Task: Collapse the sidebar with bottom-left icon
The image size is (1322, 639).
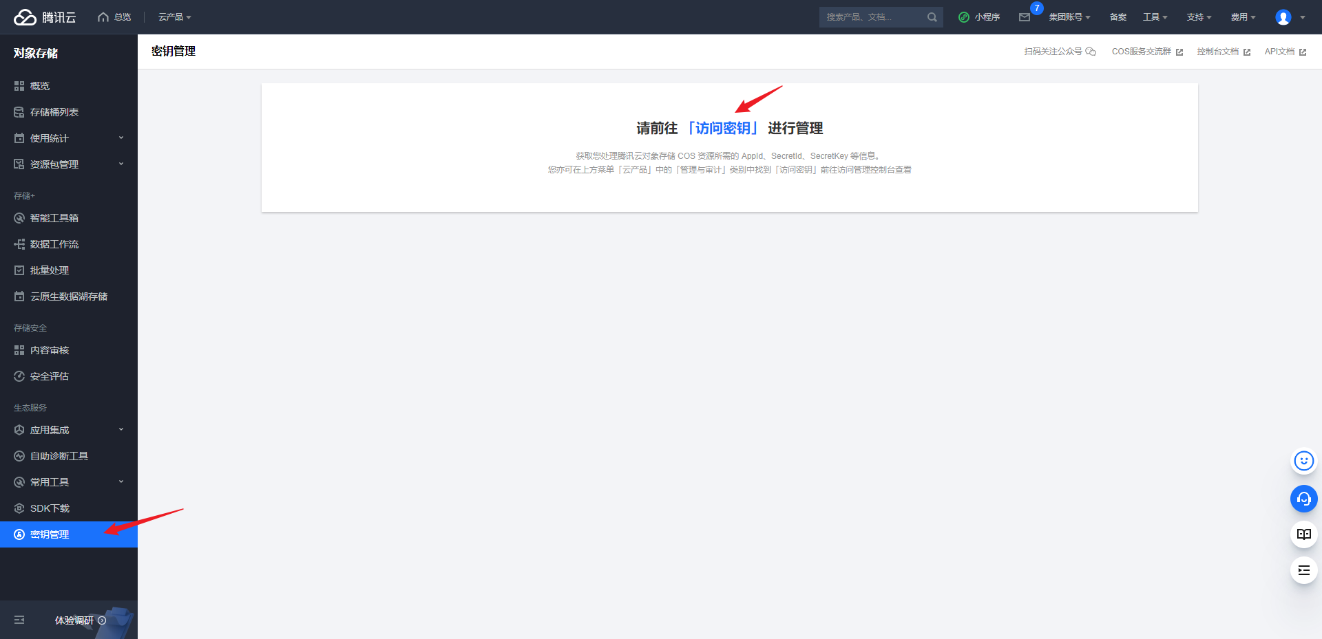Action: (x=19, y=620)
